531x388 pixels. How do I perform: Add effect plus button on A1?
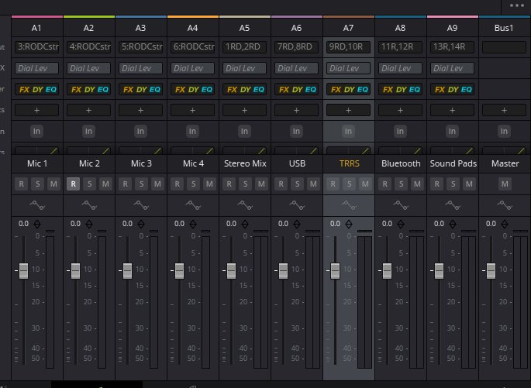37,110
